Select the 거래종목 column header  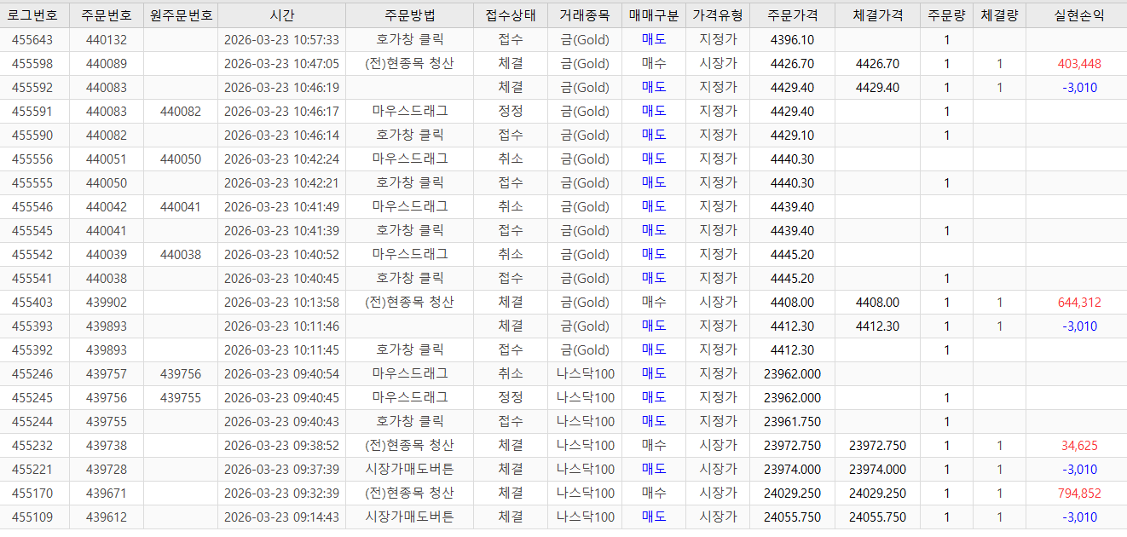tap(585, 15)
